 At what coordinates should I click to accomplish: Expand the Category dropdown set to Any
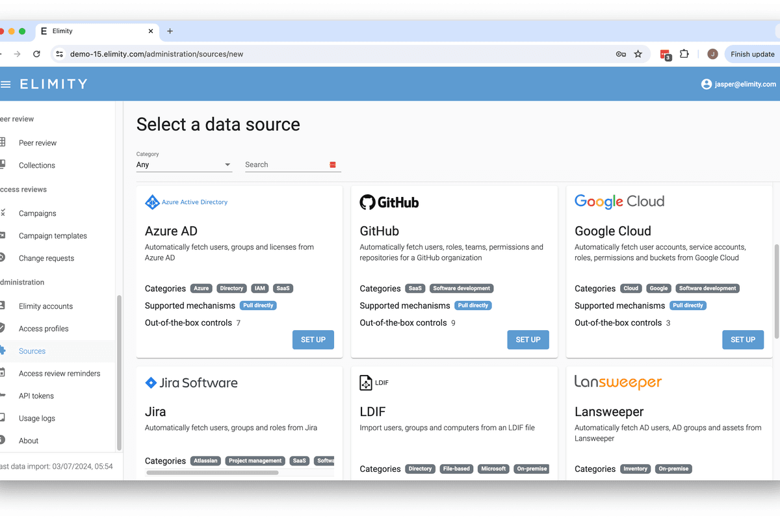pyautogui.click(x=184, y=164)
